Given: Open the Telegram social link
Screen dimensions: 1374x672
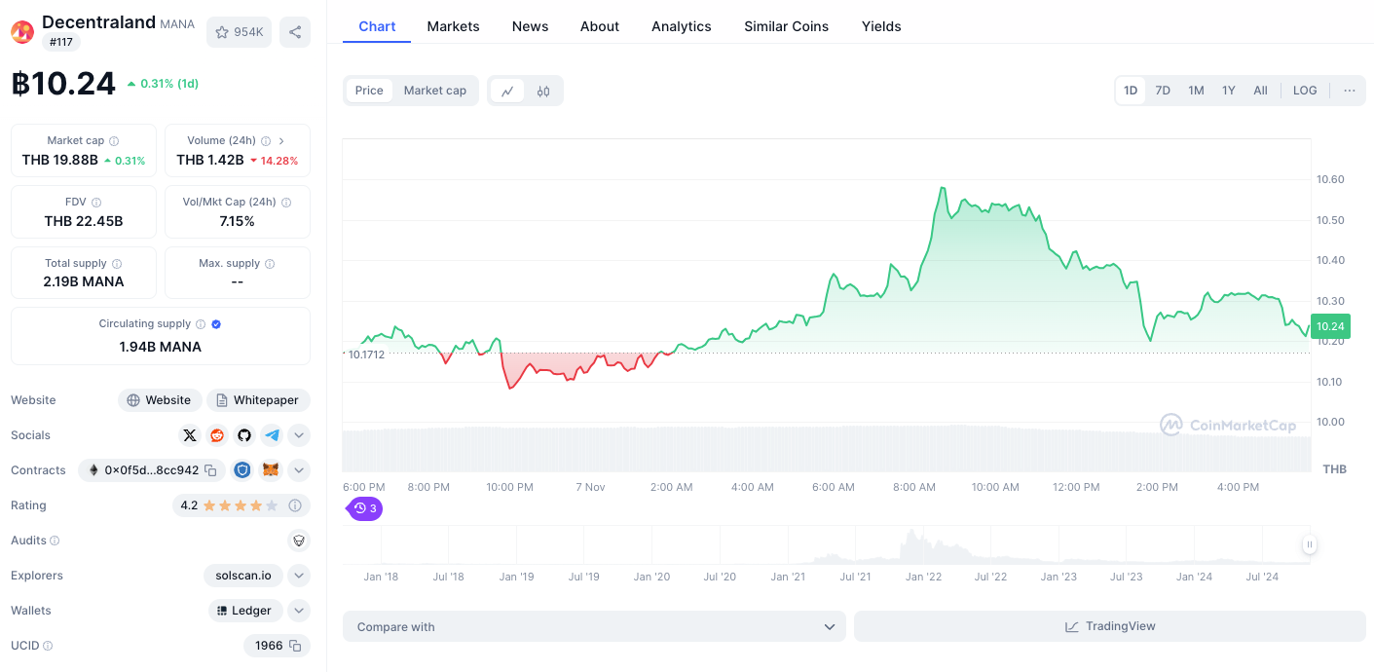Looking at the screenshot, I should coord(272,435).
